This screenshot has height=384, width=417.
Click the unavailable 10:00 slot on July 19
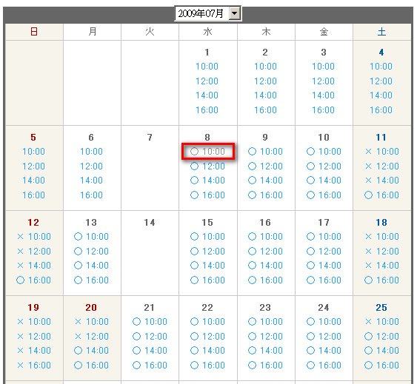(34, 322)
